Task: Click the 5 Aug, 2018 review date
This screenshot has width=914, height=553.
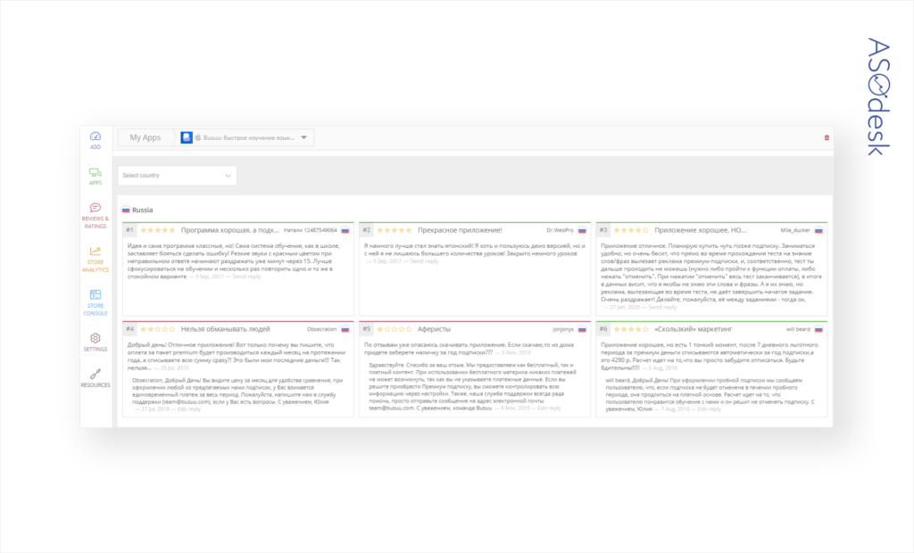Action: [661, 368]
